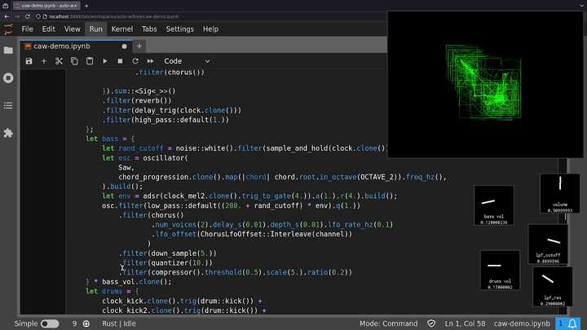Show running terminals and kernels panel
Screen dimensions: 587x330
tap(8, 78)
